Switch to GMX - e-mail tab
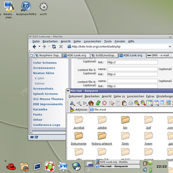This screenshot has height=173, width=173. [x=160, y=55]
